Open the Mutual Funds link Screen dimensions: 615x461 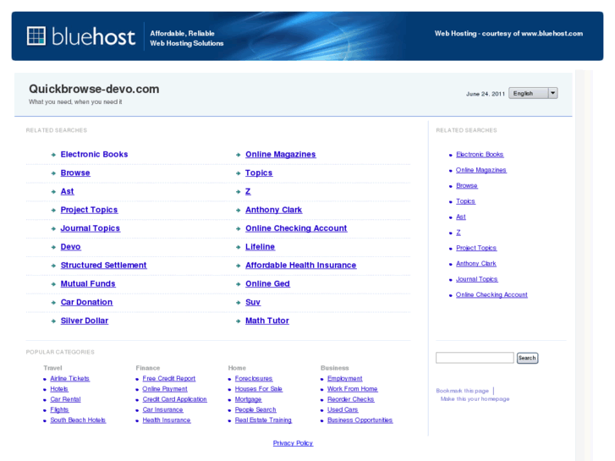click(x=88, y=283)
